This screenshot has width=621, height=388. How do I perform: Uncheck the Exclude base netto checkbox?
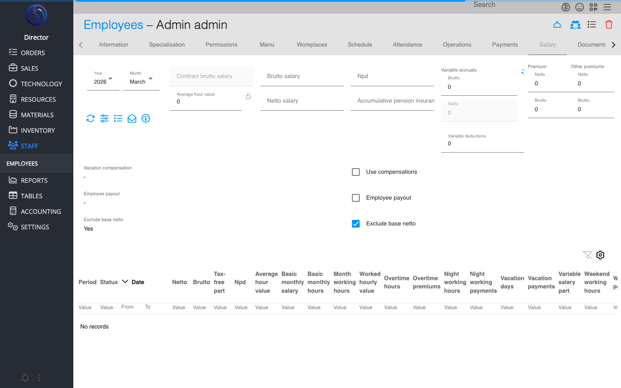click(x=356, y=224)
